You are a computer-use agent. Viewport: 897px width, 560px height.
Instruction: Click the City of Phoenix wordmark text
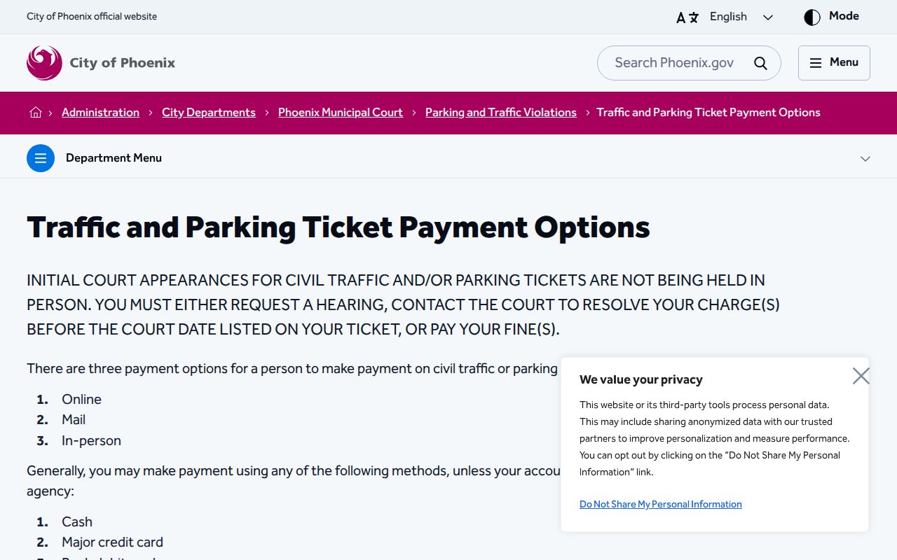point(123,63)
